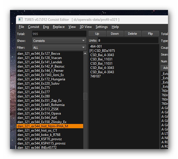Open the Settings menu

pyautogui.click(x=101, y=27)
